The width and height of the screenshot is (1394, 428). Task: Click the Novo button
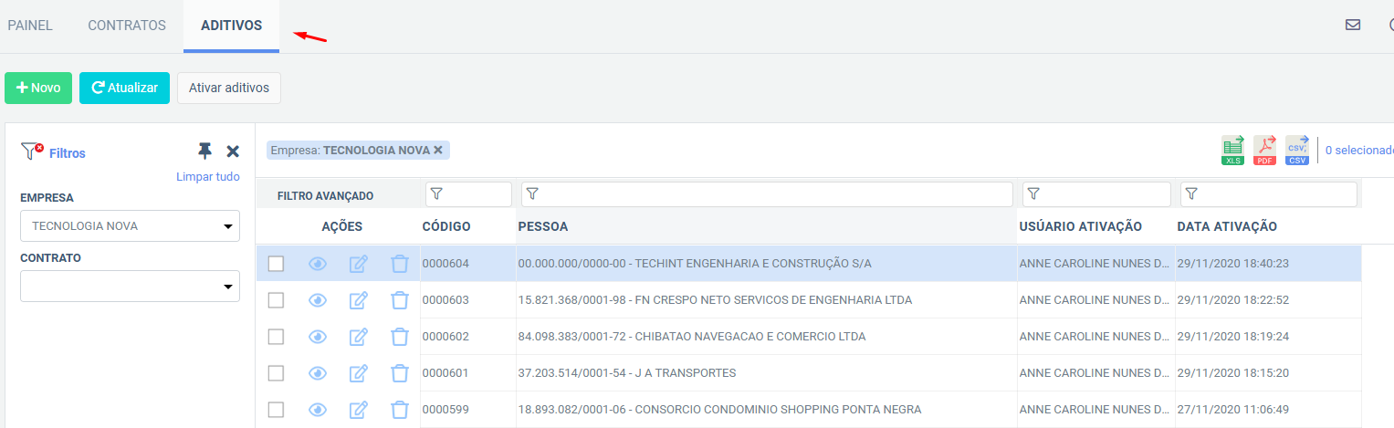[x=38, y=88]
